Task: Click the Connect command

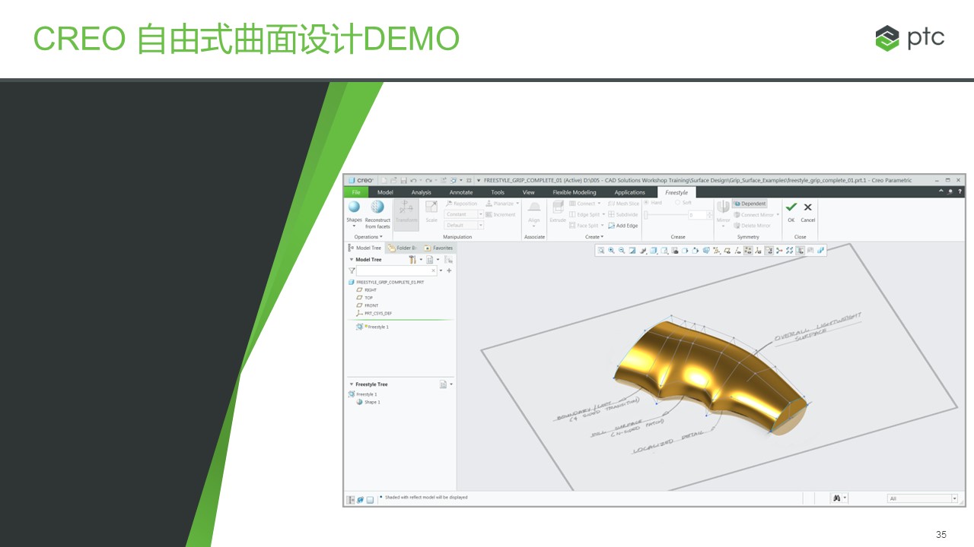Action: [584, 204]
